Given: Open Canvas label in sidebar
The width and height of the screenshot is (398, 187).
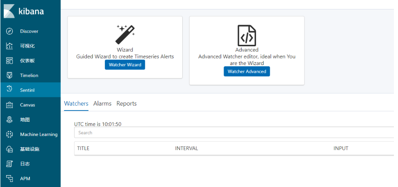Looking at the screenshot, I should click(28, 105).
